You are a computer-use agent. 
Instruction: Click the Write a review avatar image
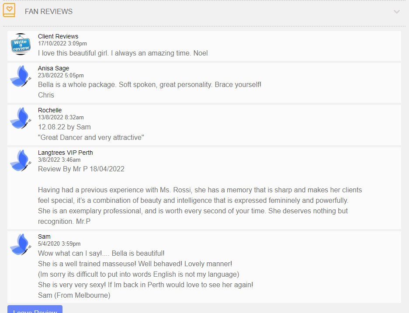[x=21, y=44]
